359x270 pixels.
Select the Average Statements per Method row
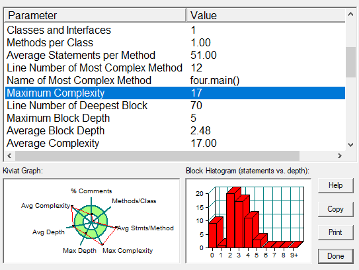click(x=175, y=55)
